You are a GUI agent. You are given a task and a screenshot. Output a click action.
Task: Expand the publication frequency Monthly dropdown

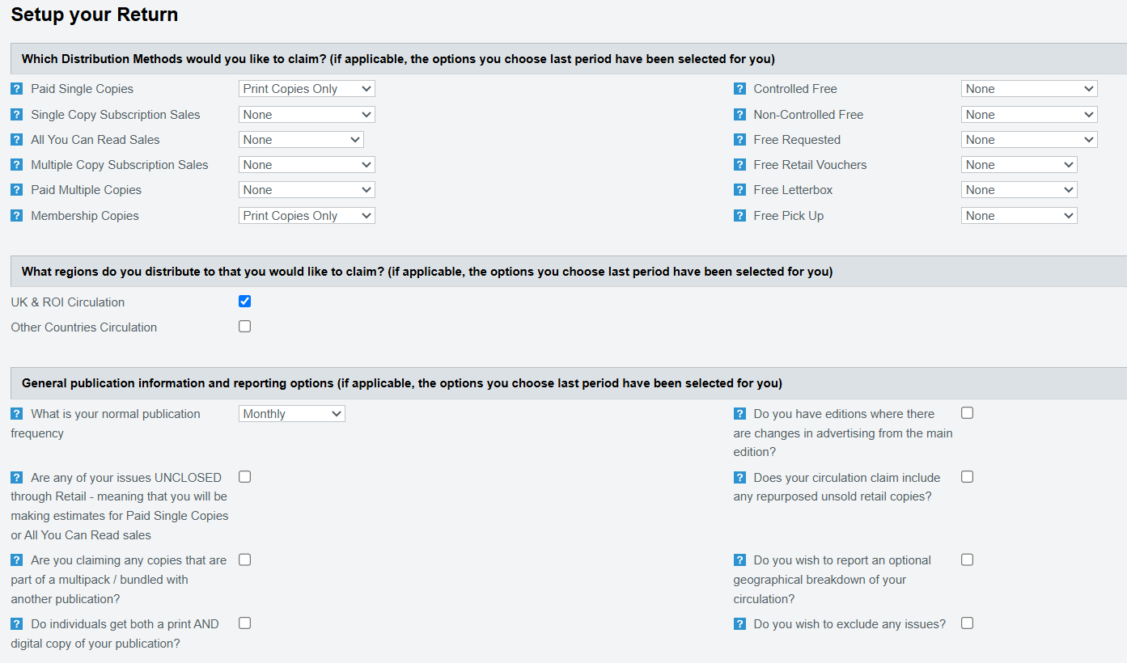click(291, 414)
